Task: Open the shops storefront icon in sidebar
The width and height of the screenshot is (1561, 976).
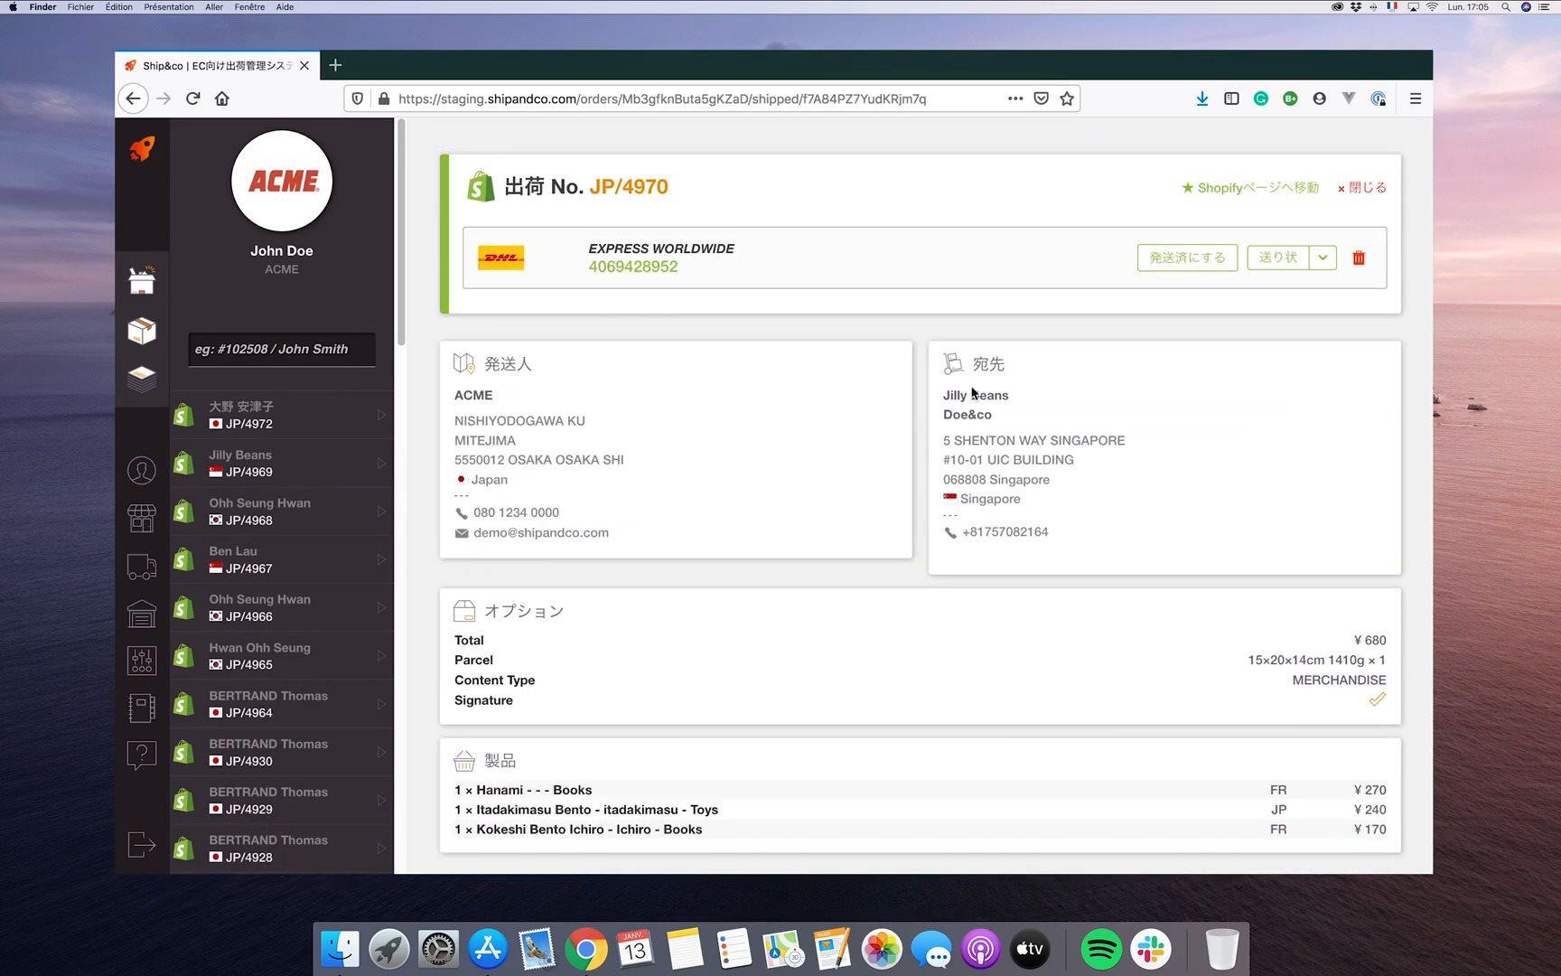Action: point(142,518)
